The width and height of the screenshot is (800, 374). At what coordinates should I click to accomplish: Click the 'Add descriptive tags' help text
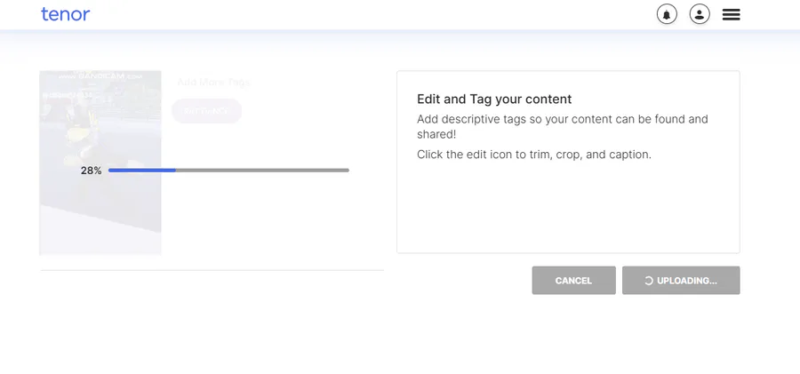coord(563,126)
